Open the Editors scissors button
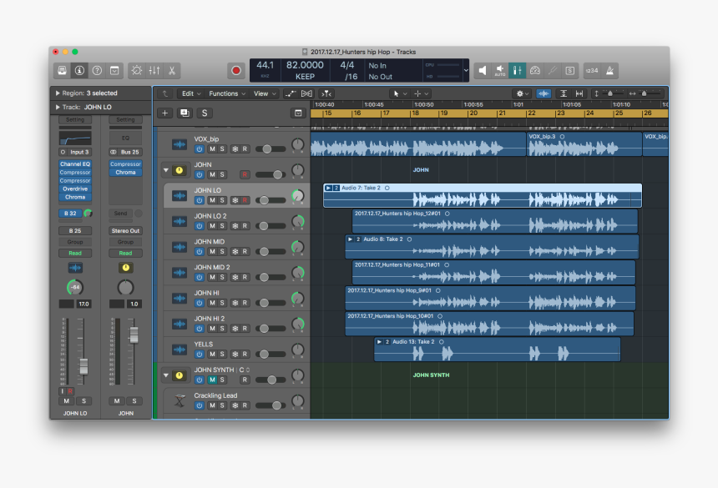Image resolution: width=718 pixels, height=488 pixels. point(172,70)
